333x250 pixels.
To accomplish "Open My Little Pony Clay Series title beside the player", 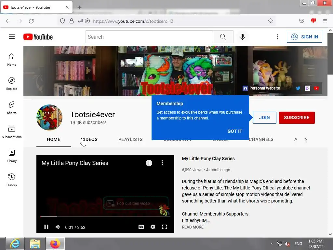I will [208, 159].
